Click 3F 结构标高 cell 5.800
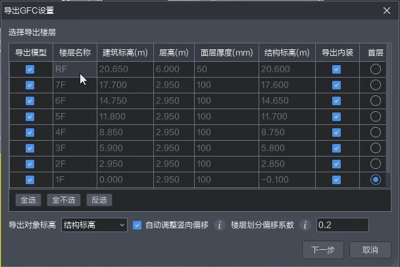 287,148
